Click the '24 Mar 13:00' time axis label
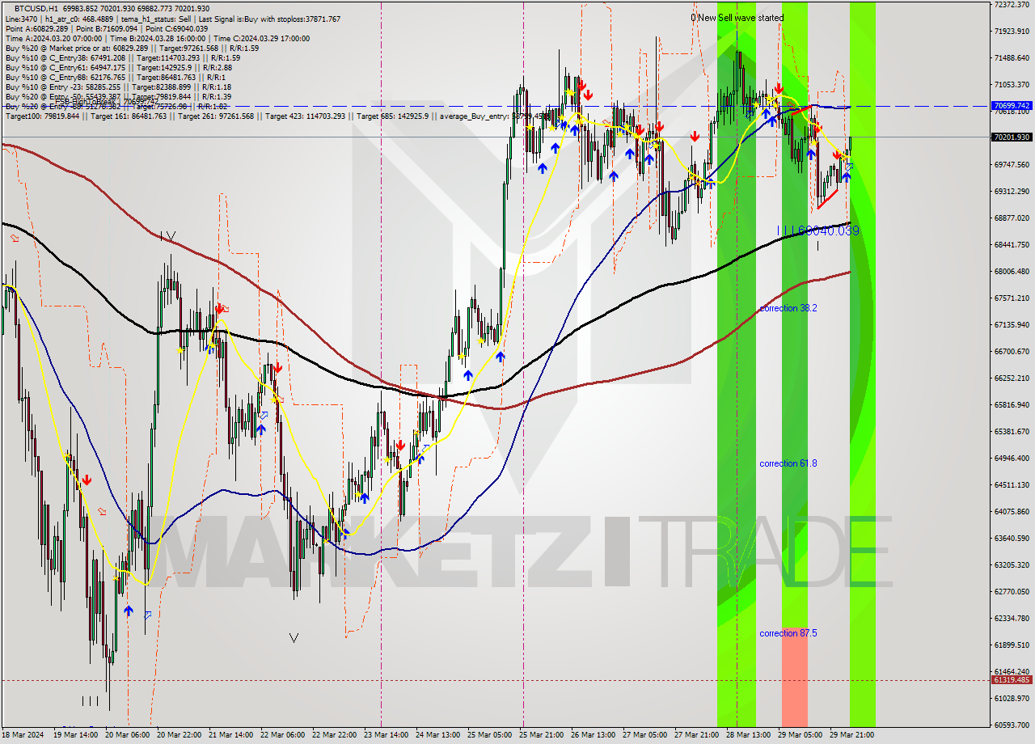 pos(437,735)
